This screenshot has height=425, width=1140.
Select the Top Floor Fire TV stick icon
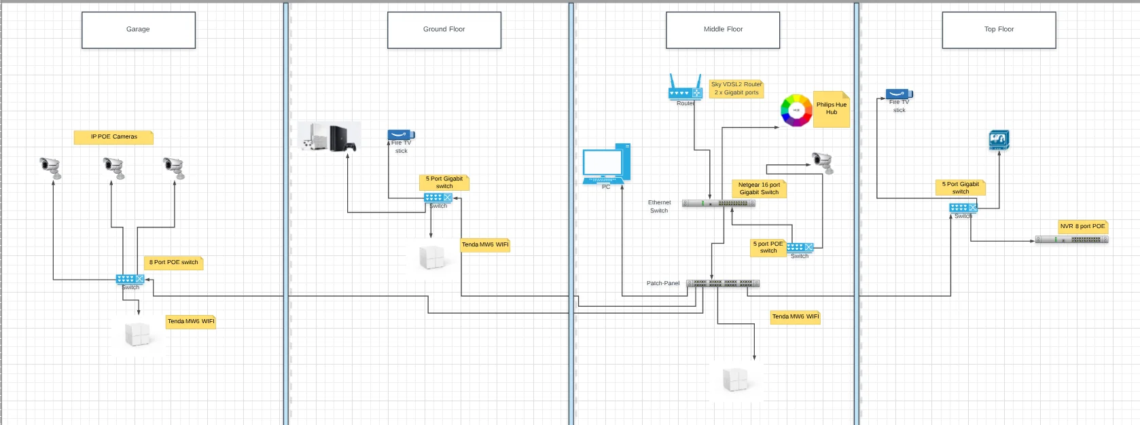pyautogui.click(x=899, y=94)
